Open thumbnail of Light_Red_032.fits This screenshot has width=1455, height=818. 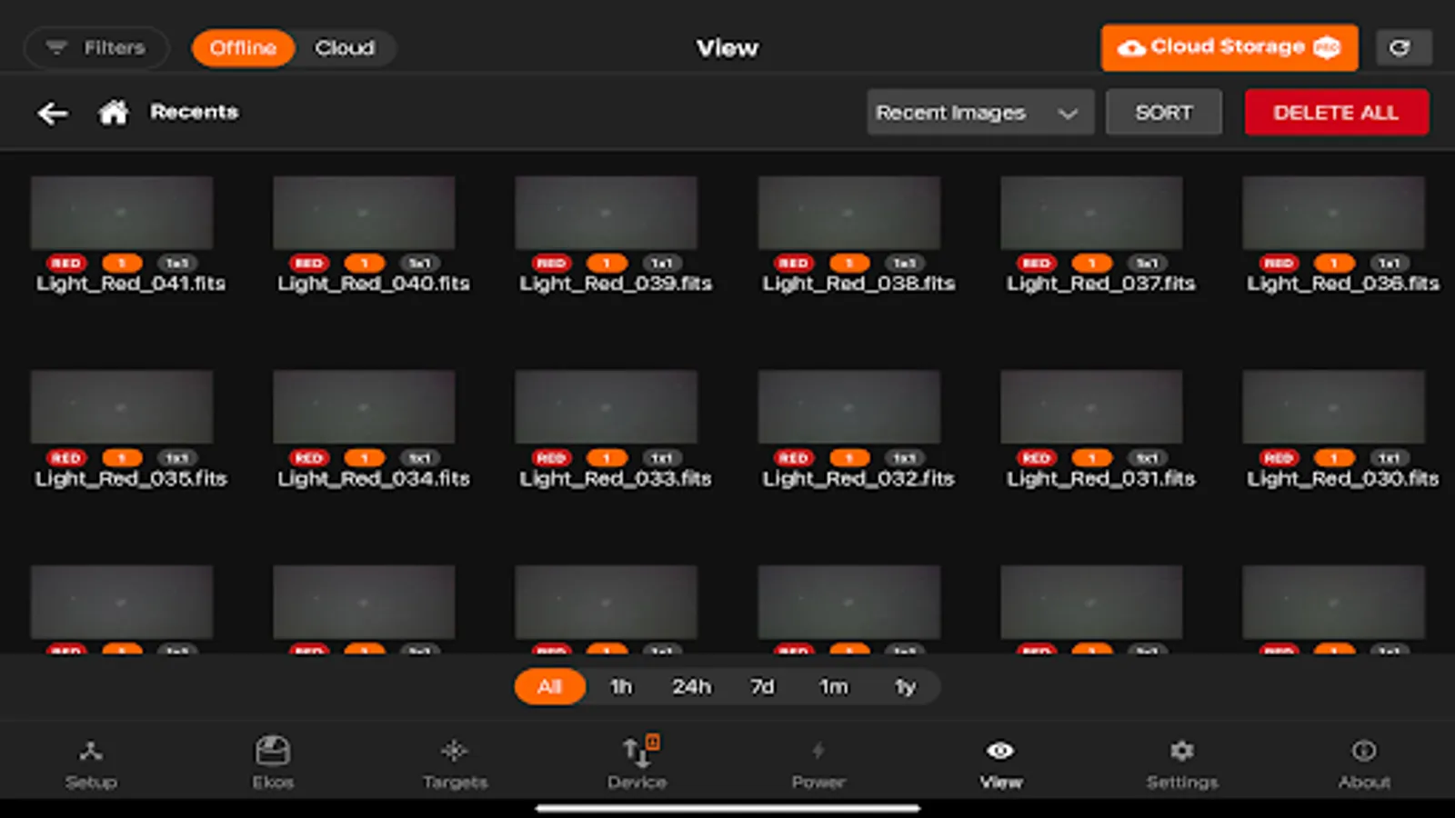click(849, 407)
